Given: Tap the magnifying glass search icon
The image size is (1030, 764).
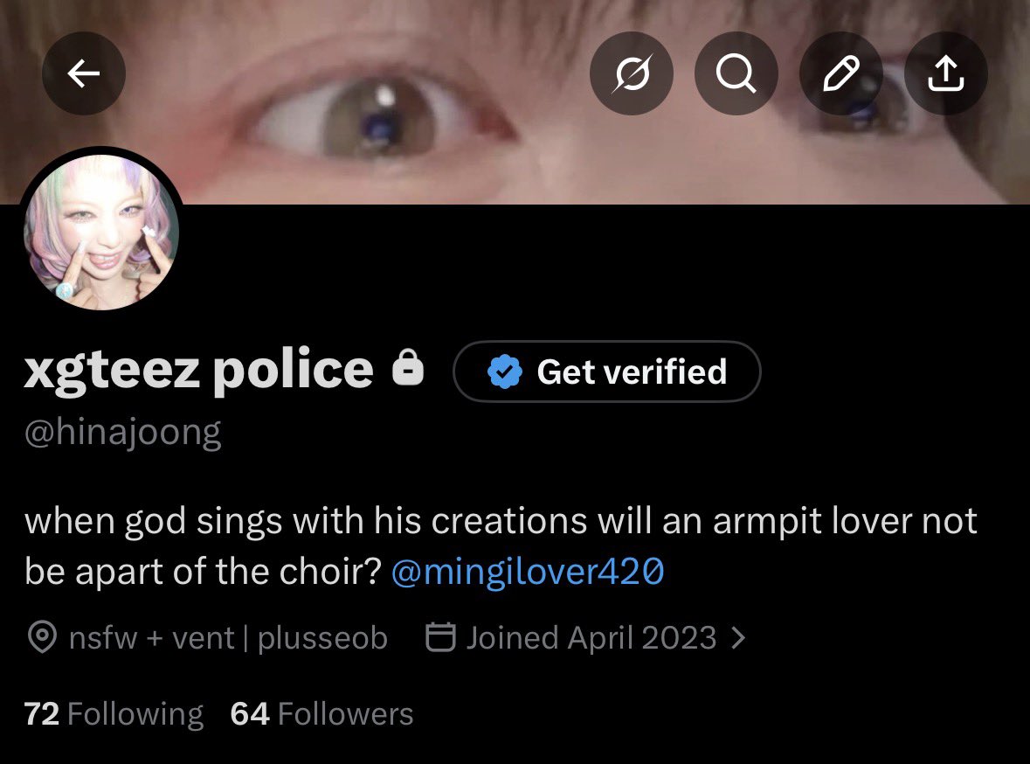Looking at the screenshot, I should [x=736, y=73].
